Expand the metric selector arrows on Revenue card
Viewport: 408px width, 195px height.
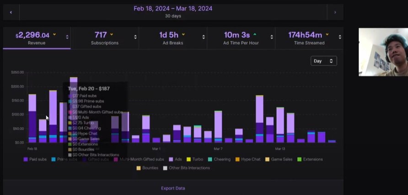[x=67, y=37]
